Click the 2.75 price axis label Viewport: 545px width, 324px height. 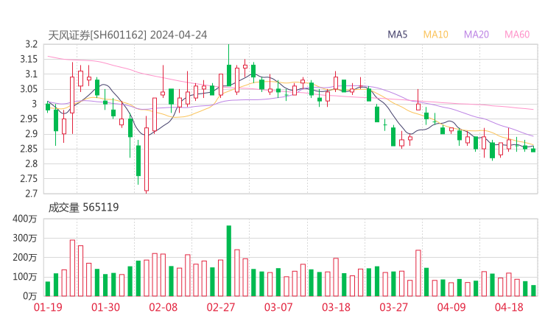click(x=29, y=179)
